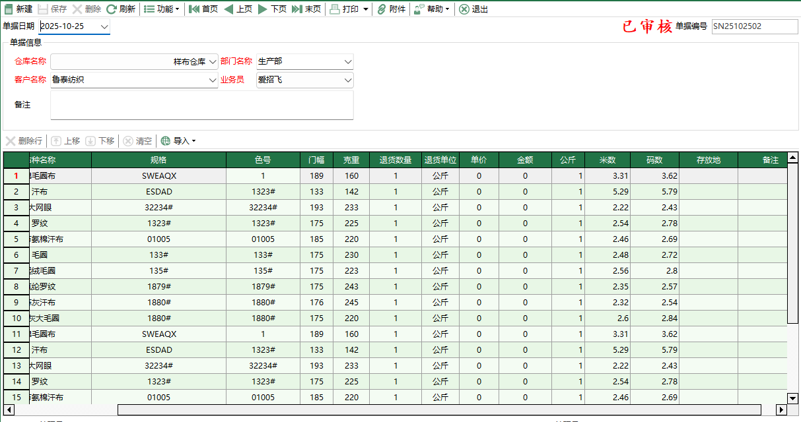Open the 帮助 (Help) menu
801x422 pixels.
click(x=432, y=9)
